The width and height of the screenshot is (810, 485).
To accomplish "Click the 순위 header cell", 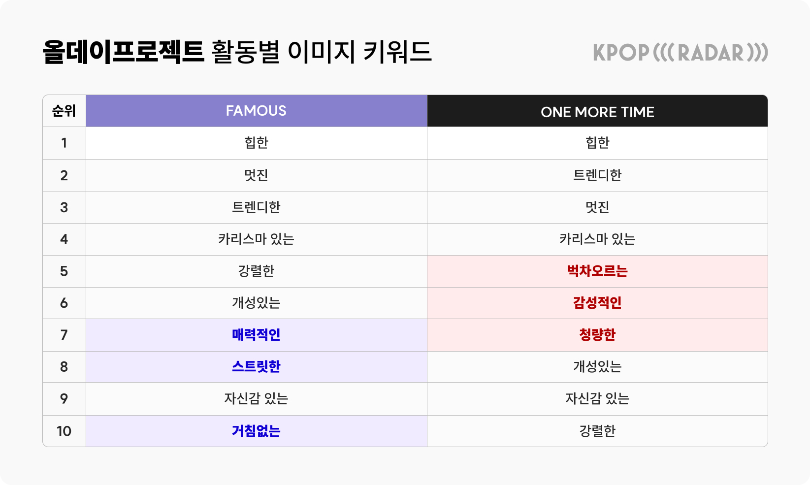I will pyautogui.click(x=64, y=111).
